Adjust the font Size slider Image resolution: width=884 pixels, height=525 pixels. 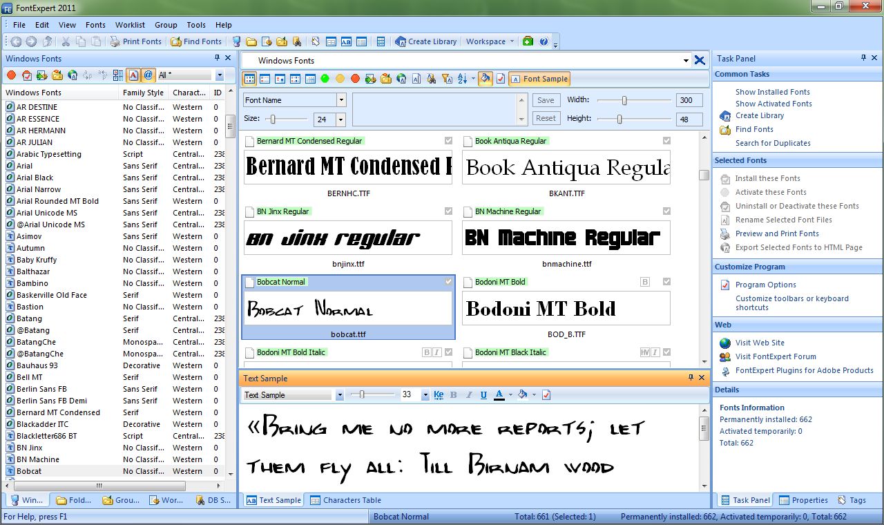click(273, 119)
